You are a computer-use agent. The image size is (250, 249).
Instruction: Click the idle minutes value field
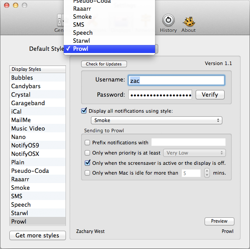click(x=191, y=173)
